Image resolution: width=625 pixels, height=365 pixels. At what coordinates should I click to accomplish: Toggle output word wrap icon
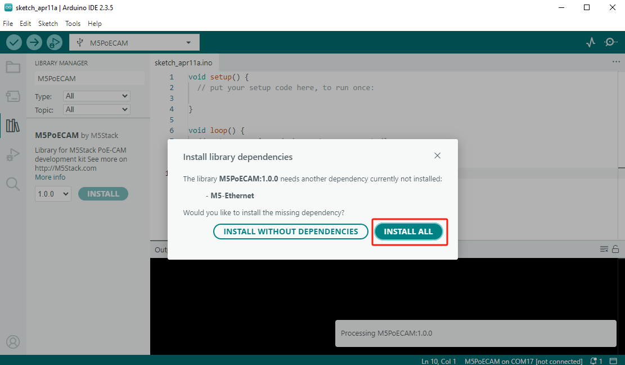604,250
